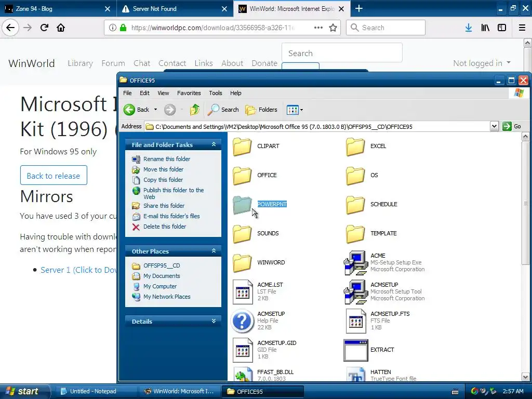Open Explorer Search pane
The image size is (532, 399).
tap(223, 110)
